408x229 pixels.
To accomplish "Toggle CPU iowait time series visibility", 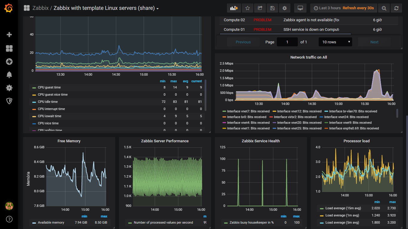I will [x=50, y=116].
